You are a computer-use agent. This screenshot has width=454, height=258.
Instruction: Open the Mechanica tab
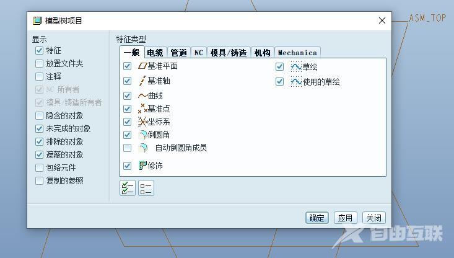(297, 53)
